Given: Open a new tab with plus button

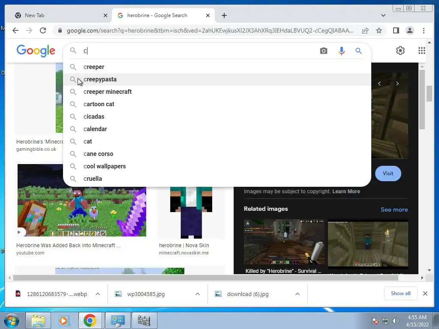Looking at the screenshot, I should tap(224, 15).
